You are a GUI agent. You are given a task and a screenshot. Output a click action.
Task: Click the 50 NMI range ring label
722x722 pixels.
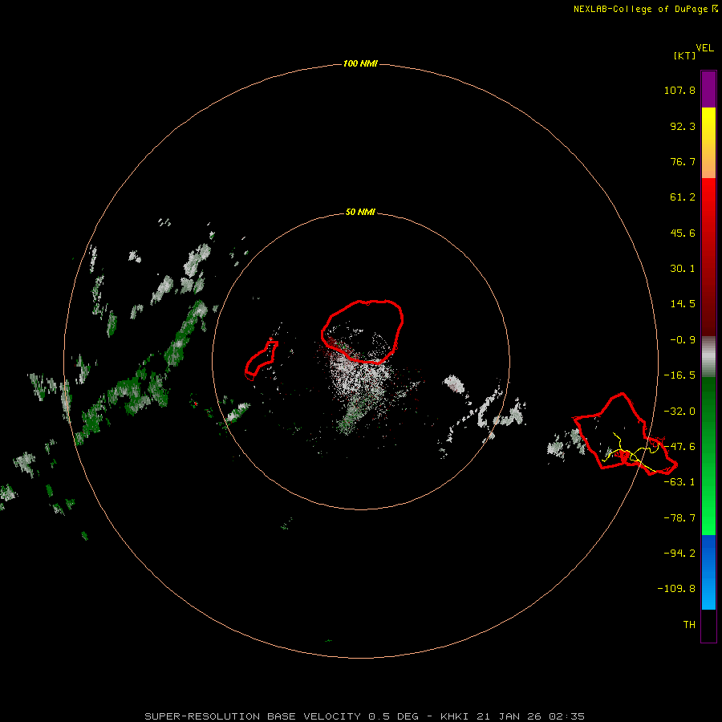click(360, 213)
